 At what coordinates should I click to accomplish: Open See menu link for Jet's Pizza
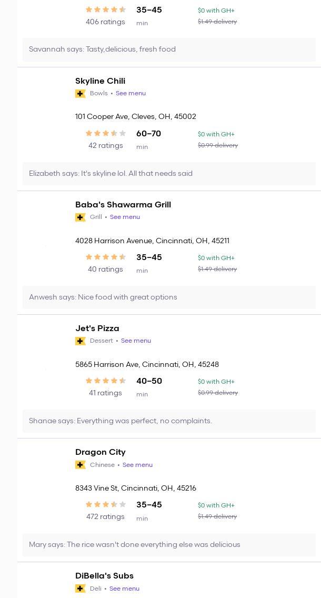coord(136,341)
